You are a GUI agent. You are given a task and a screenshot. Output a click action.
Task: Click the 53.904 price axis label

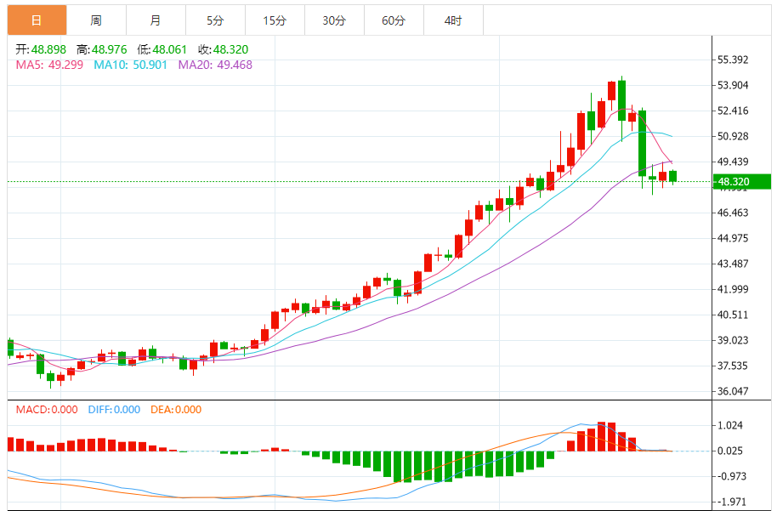pos(733,85)
